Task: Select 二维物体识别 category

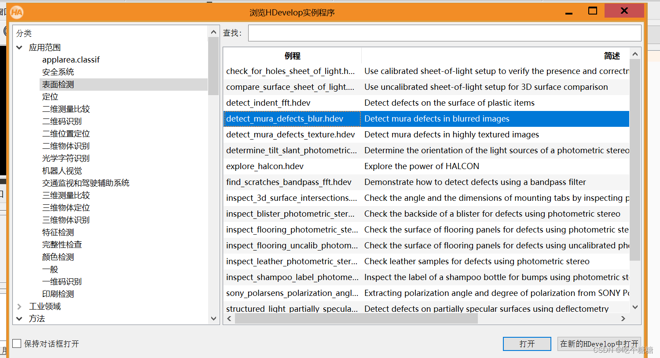Action: (66, 146)
